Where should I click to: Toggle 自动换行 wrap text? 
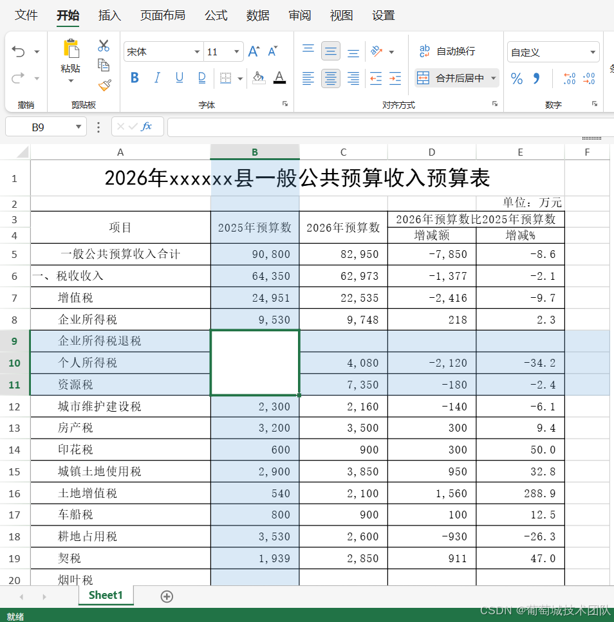[x=447, y=51]
